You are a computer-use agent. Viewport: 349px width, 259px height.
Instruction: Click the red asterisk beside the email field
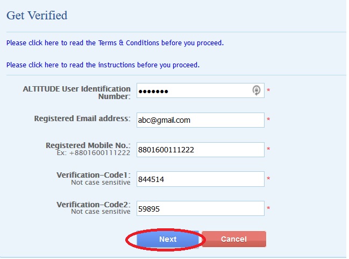pos(268,120)
